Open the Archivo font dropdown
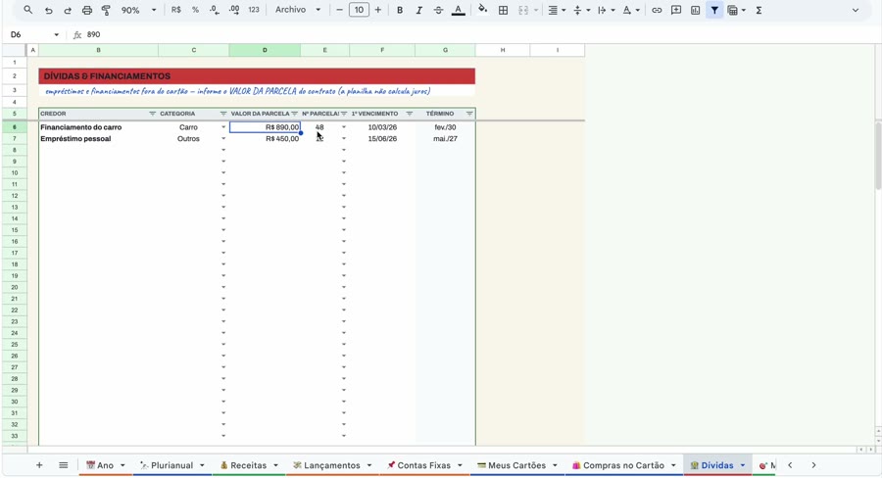 [x=298, y=10]
